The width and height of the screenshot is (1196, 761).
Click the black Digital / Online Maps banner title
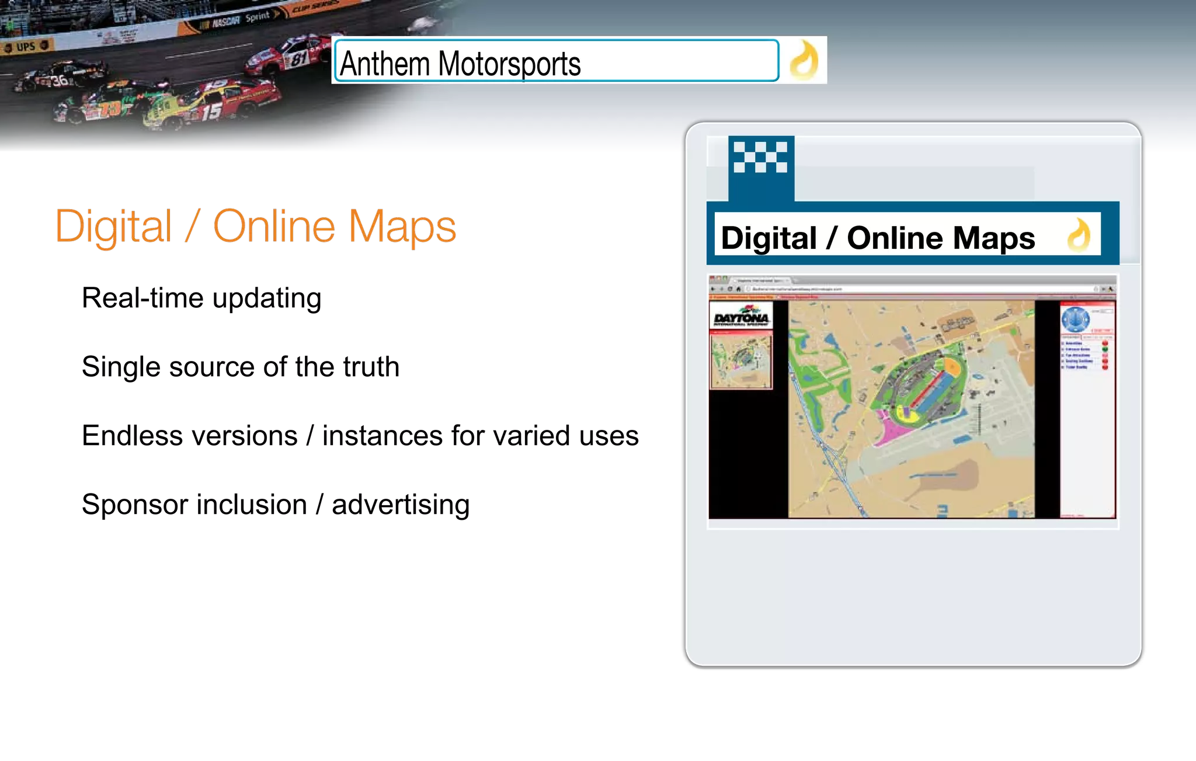click(878, 238)
